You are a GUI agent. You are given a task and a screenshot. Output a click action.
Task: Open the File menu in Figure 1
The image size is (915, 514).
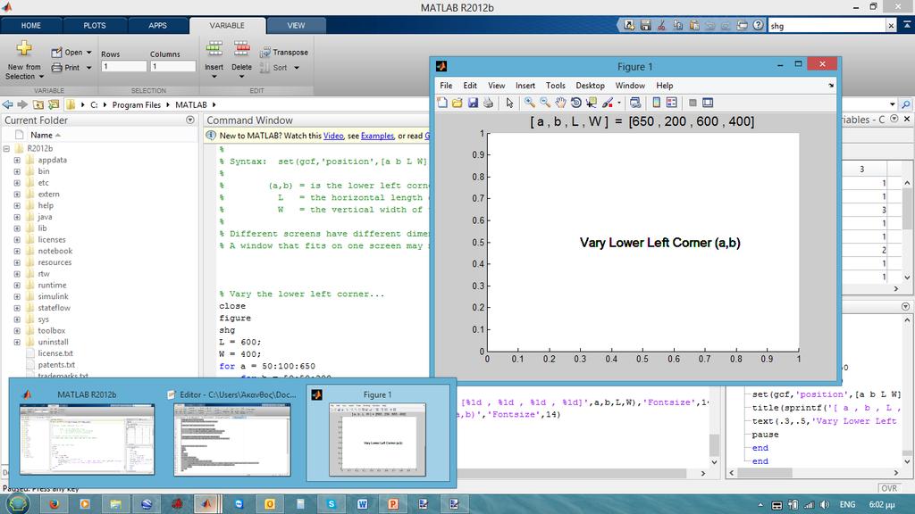coord(446,85)
